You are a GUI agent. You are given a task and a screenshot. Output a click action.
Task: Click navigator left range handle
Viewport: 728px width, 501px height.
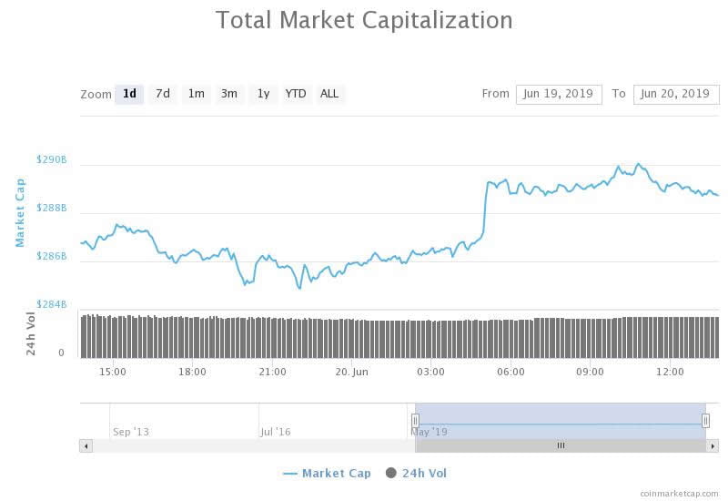[x=415, y=420]
